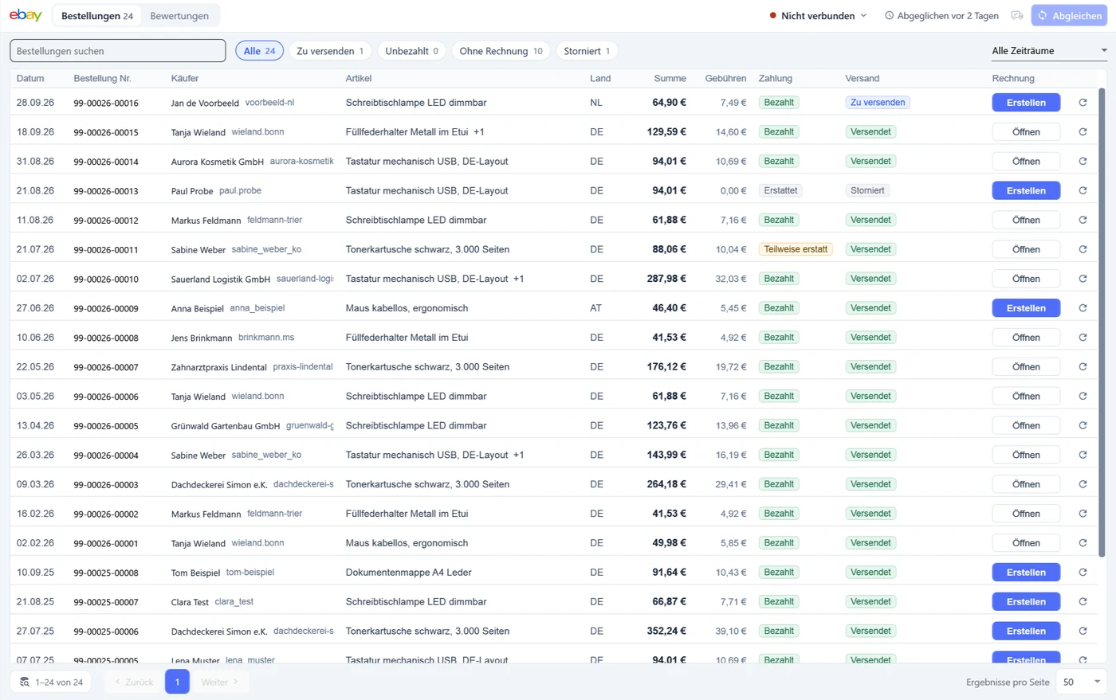Create invoice for Anna Beispiel order
Screen dimensions: 1116x700
pos(1026,308)
